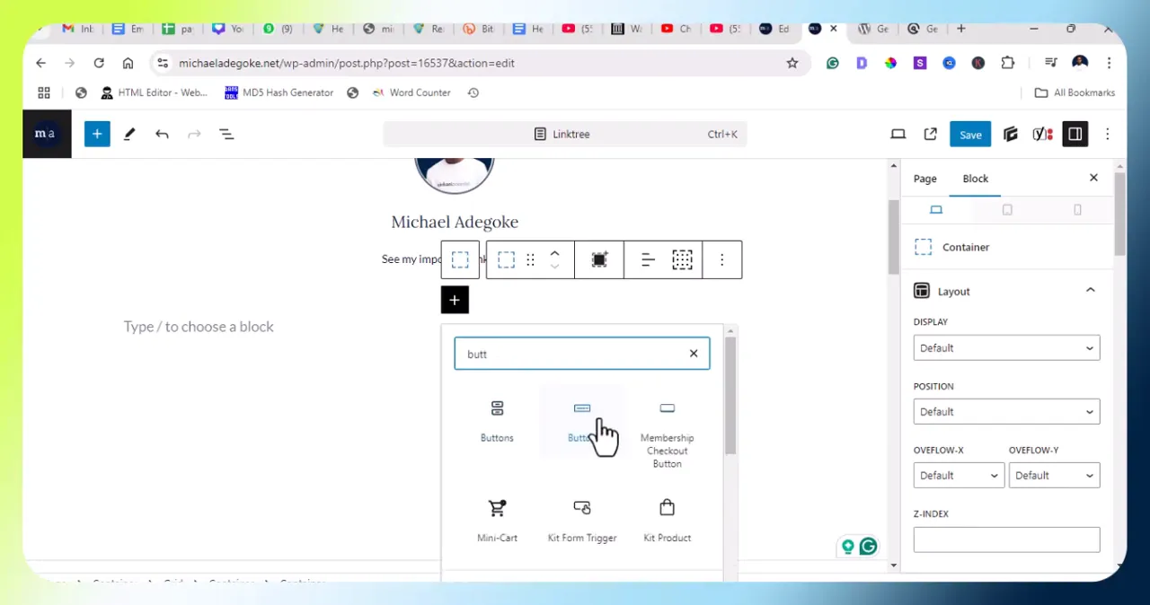Open the HTML Editor bookmark
This screenshot has height=605, width=1150.
(154, 92)
